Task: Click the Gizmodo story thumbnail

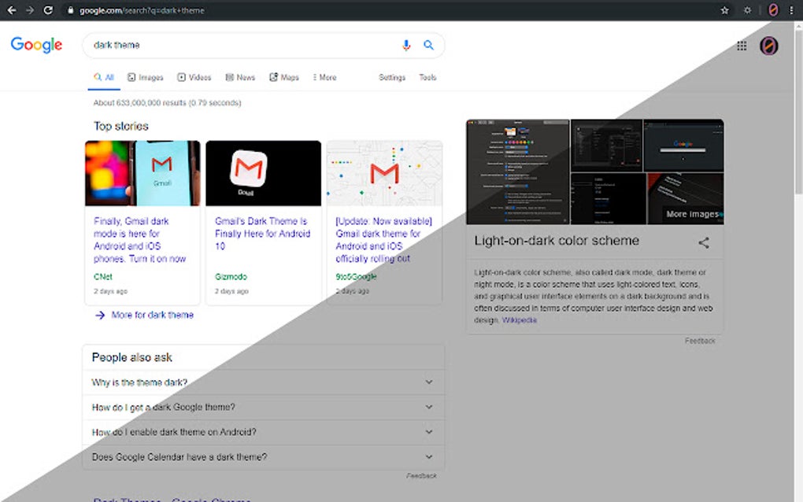Action: pos(263,172)
